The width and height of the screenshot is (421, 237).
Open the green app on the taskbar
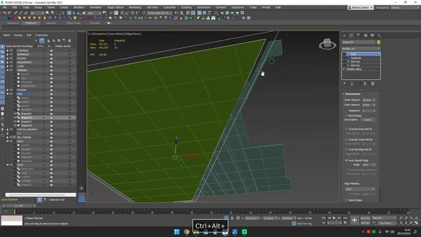[244, 232]
